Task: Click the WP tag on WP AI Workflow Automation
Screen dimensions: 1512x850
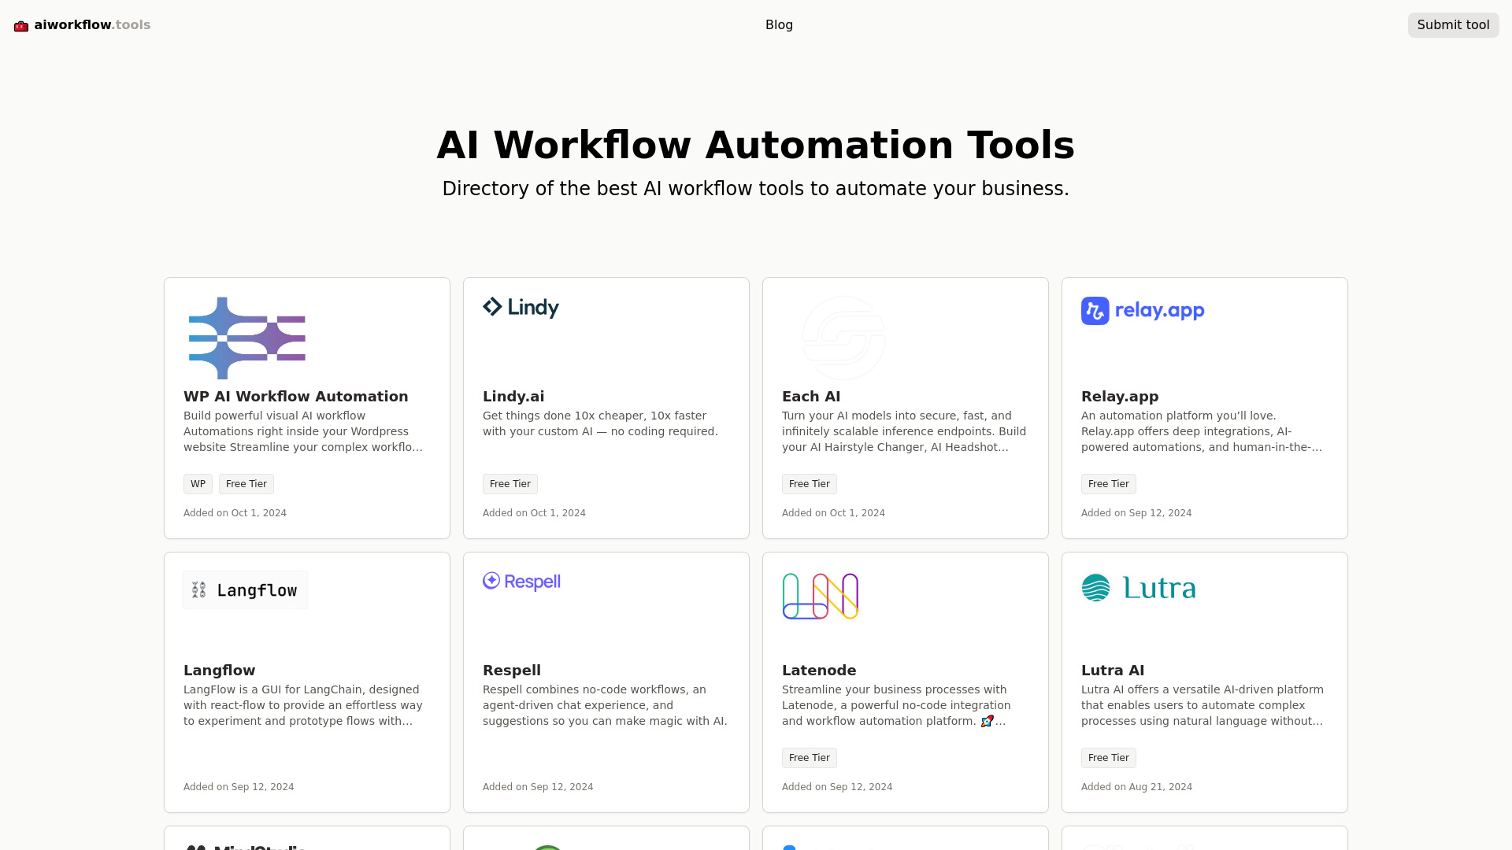Action: 198,483
